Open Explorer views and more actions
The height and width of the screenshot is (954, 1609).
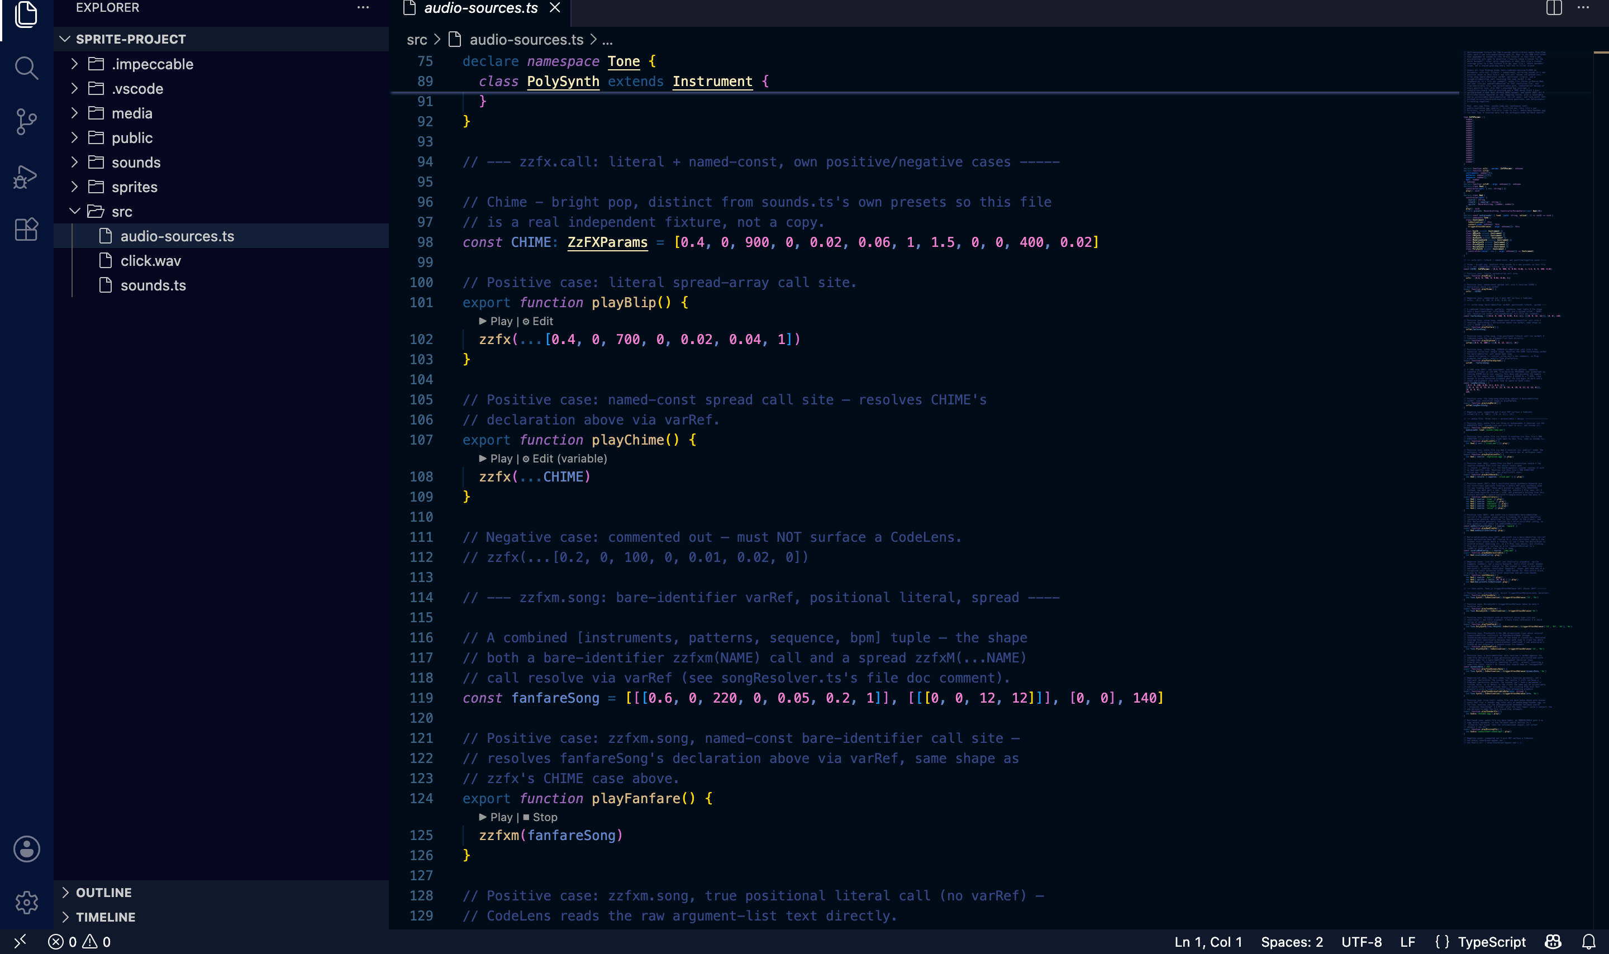click(x=363, y=8)
